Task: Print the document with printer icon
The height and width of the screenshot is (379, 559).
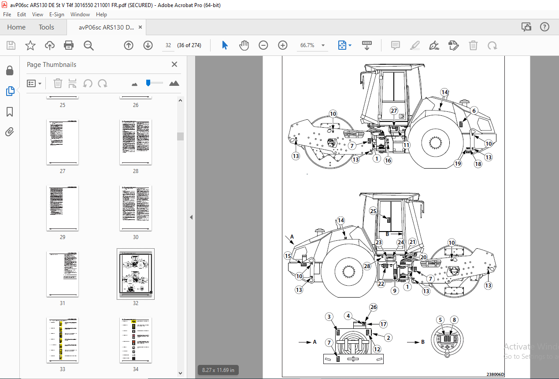Action: tap(69, 45)
